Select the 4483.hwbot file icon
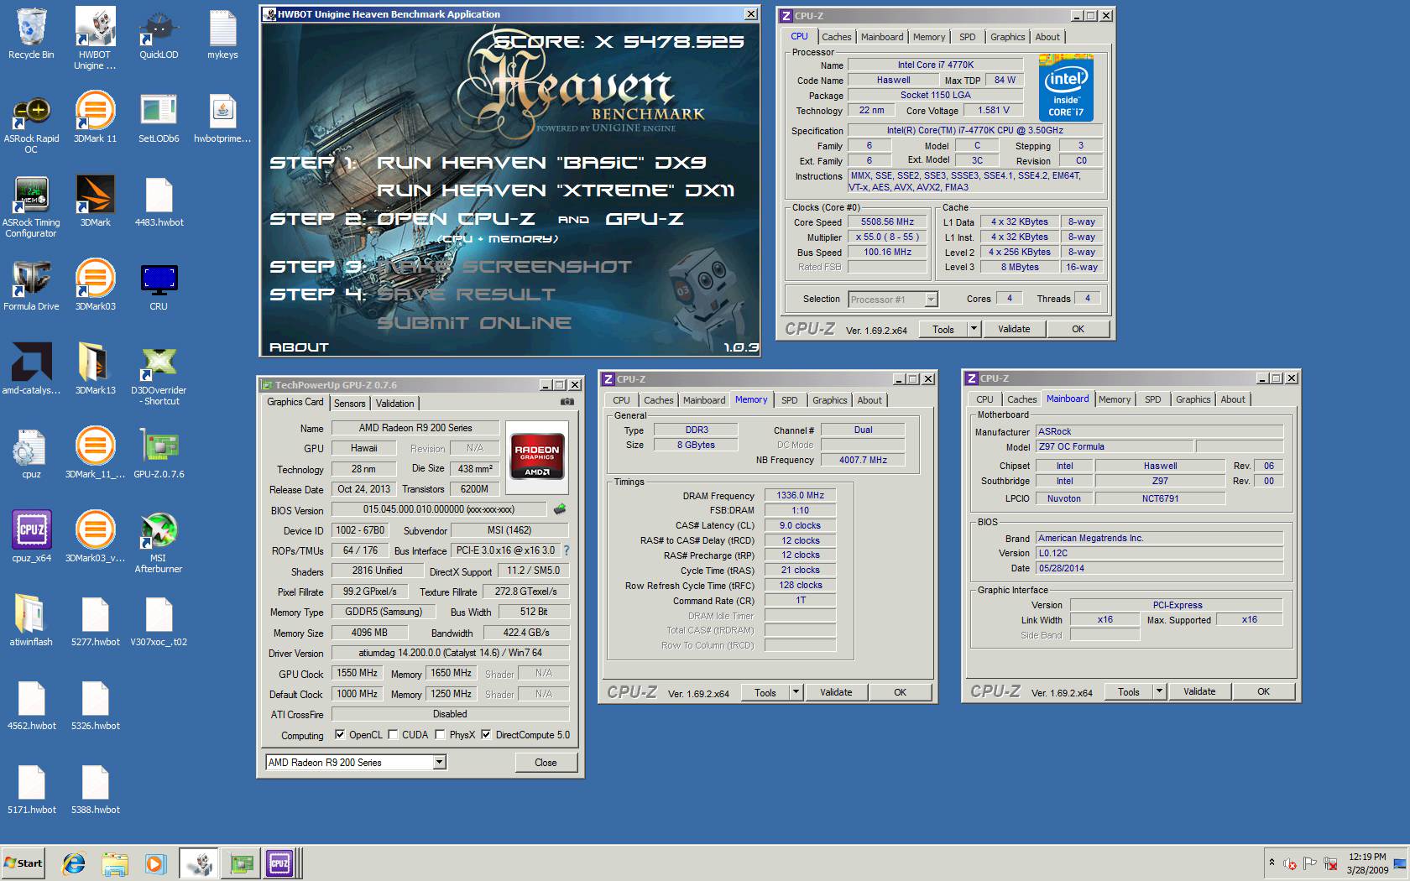 coord(159,201)
